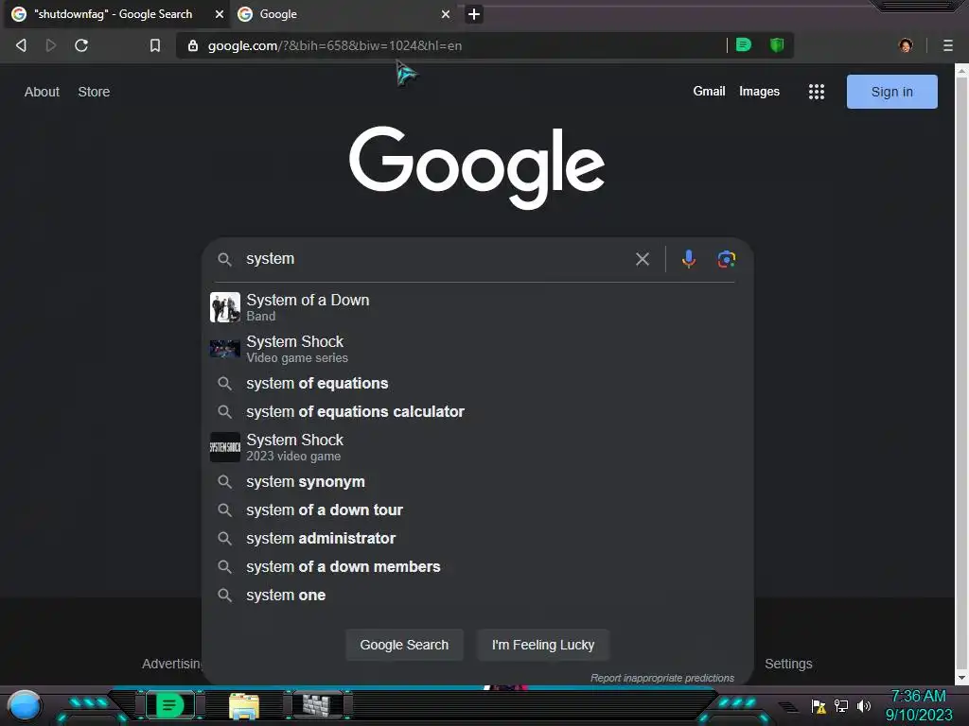Select "system of a down members" suggestion
This screenshot has width=969, height=726.
tap(477, 567)
